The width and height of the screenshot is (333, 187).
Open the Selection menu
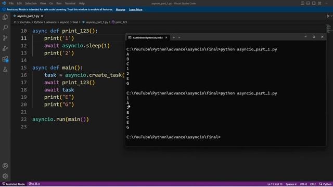(31, 4)
